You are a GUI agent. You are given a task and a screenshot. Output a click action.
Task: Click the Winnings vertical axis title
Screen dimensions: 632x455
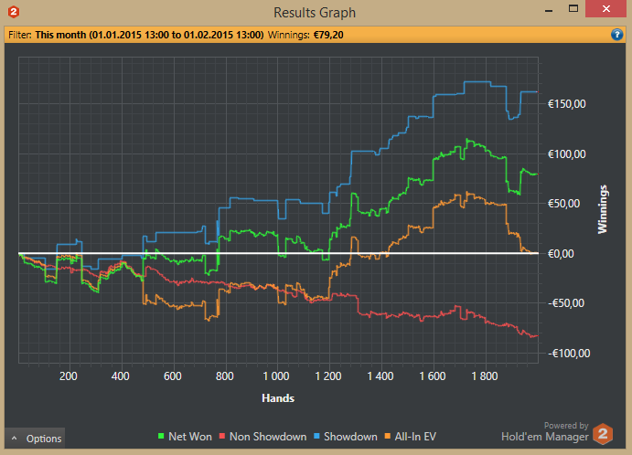[602, 209]
